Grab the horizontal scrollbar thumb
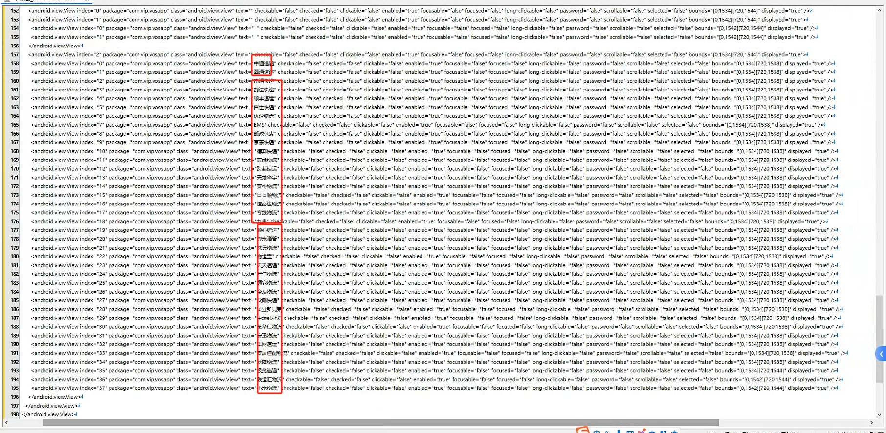 [381, 423]
